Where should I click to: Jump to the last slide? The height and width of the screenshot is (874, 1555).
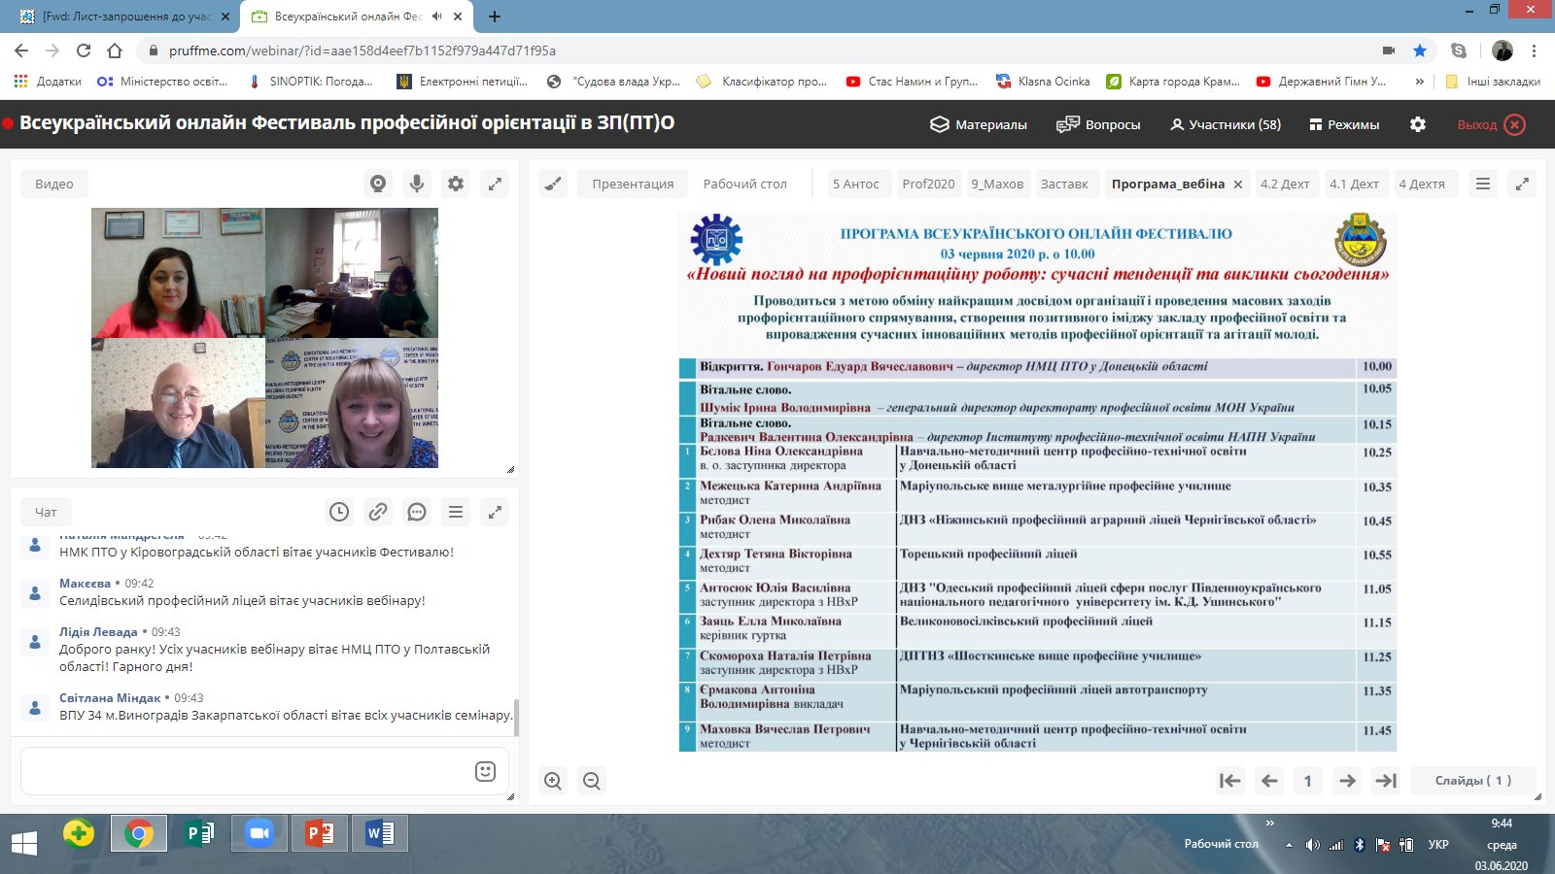(1386, 781)
